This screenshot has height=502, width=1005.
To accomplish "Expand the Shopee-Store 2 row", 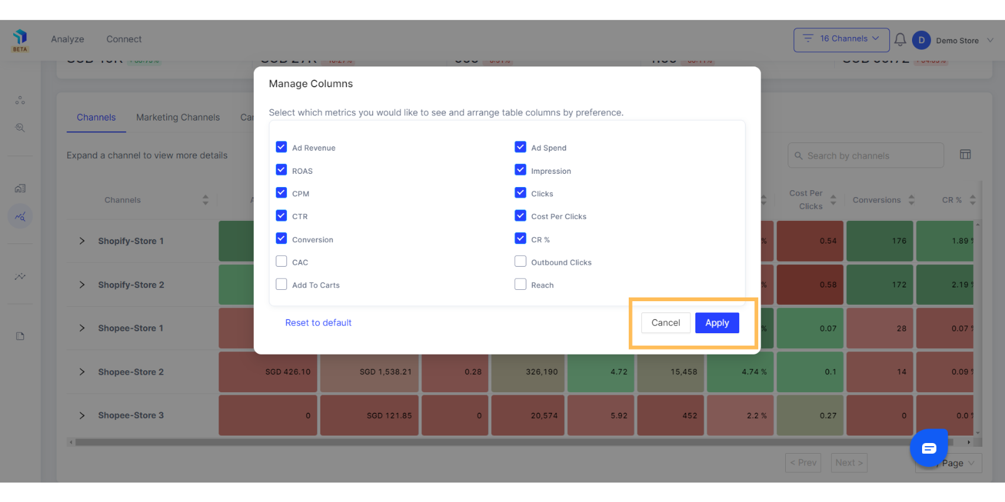I will click(82, 372).
